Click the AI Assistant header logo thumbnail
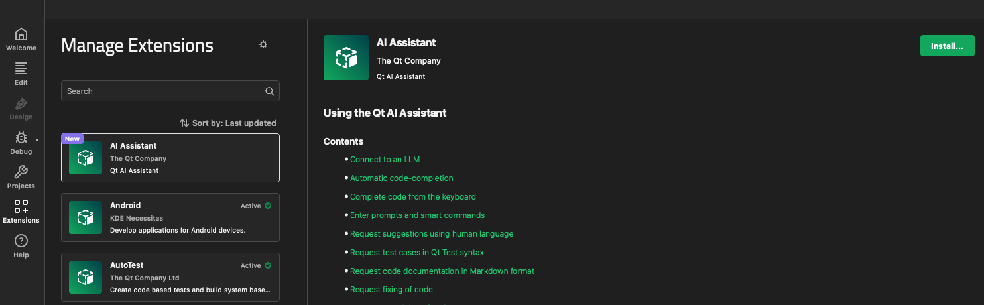 click(345, 58)
